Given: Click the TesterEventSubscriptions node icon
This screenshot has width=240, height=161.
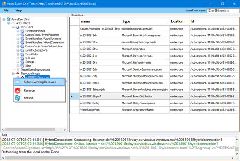Looking at the screenshot, I should [x=18, y=70].
